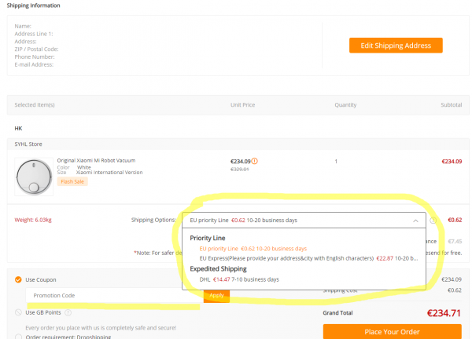Click the chevron arrow in shipping dropdown
Viewport: 472px width, 339px height.
click(x=415, y=221)
